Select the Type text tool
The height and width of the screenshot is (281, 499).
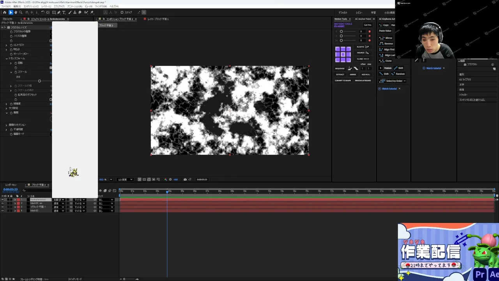64,12
